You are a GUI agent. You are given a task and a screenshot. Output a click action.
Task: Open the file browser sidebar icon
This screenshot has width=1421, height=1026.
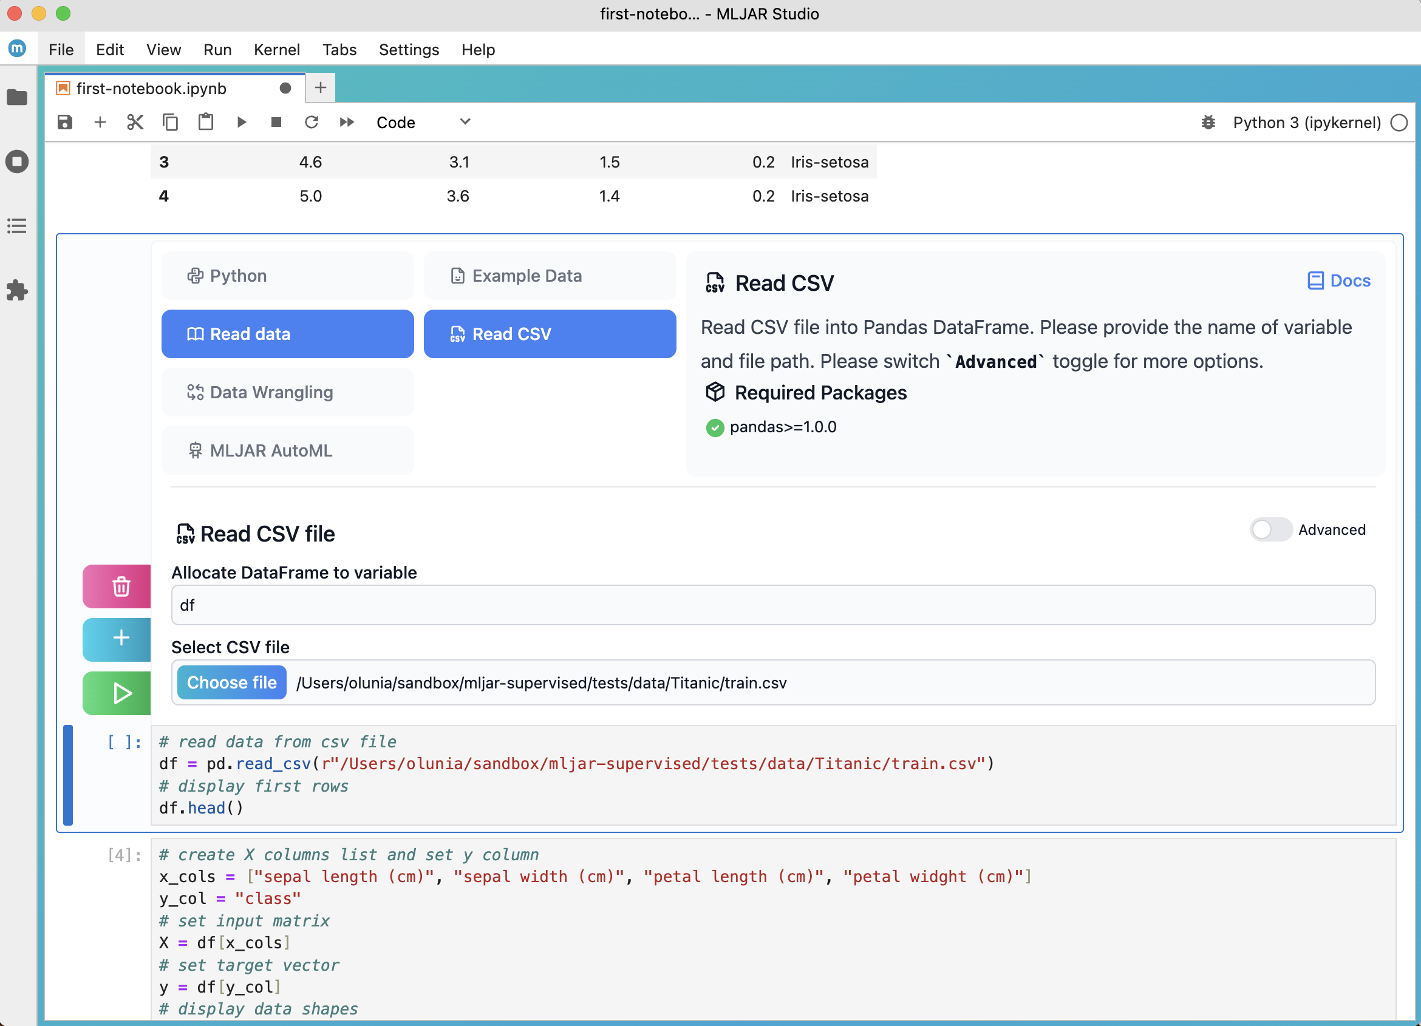(17, 98)
